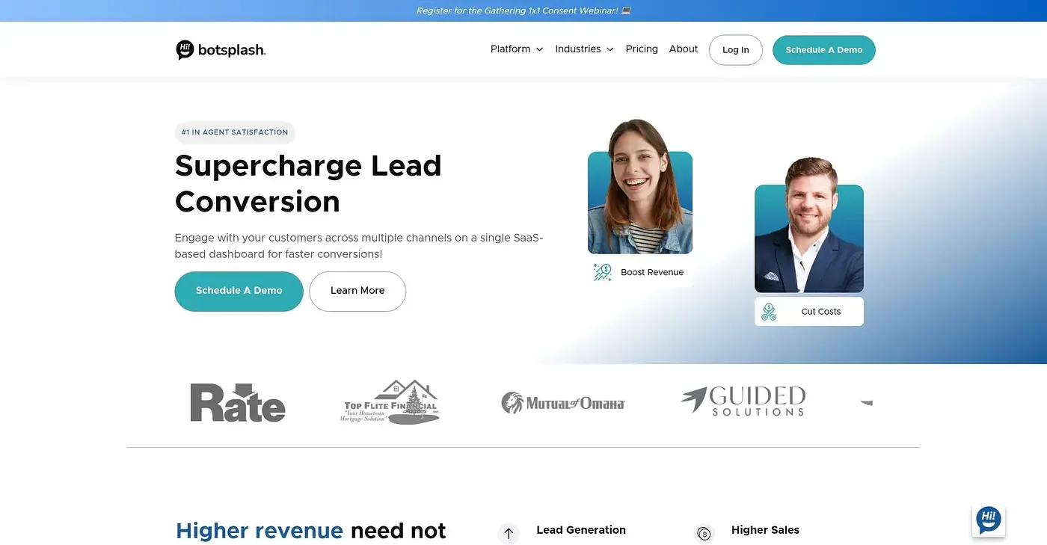The width and height of the screenshot is (1047, 545).
Task: Expand the Platform dropdown menu
Action: (517, 49)
